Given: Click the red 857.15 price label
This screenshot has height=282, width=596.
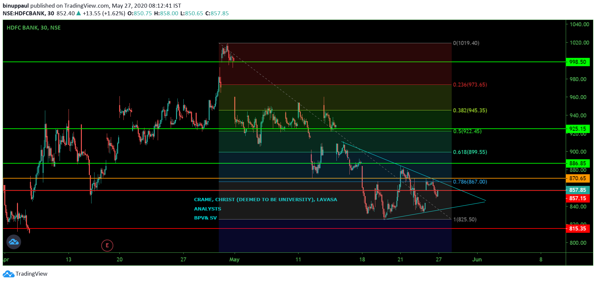Looking at the screenshot, I should pyautogui.click(x=578, y=198).
